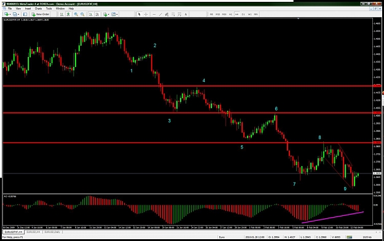This screenshot has width=384, height=241.
Task: Toggle chart shift icon
Action: click(97, 15)
